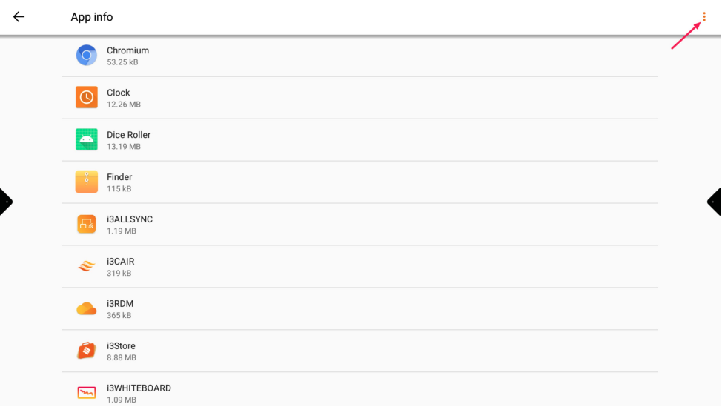This screenshot has width=722, height=407.
Task: Click the i3WHITEBOARD app icon
Action: point(87,393)
